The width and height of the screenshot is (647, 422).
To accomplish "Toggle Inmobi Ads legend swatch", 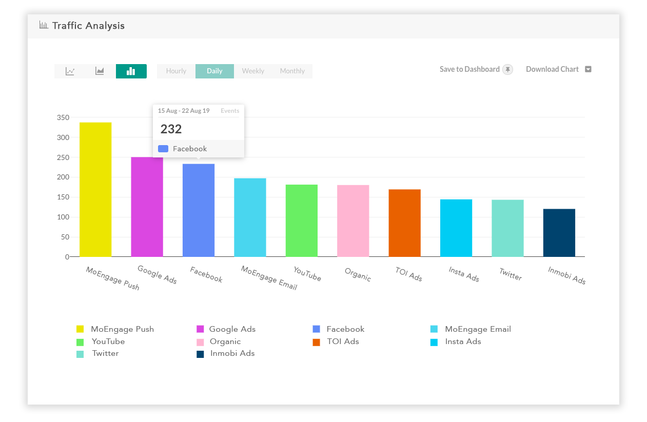I will pos(200,354).
